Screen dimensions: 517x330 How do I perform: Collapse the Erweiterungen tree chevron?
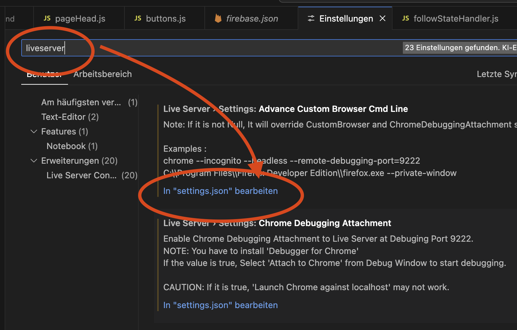(x=34, y=161)
